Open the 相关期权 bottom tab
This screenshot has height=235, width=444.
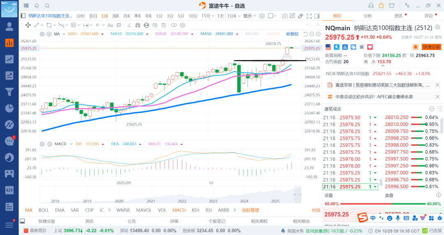(259, 221)
